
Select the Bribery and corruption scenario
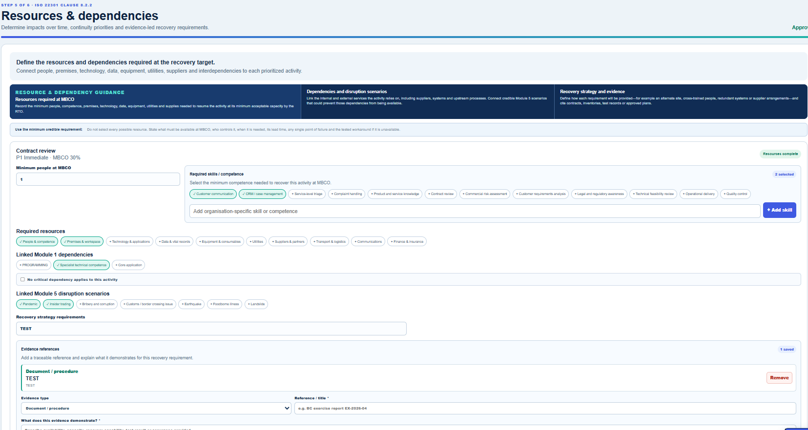click(97, 304)
